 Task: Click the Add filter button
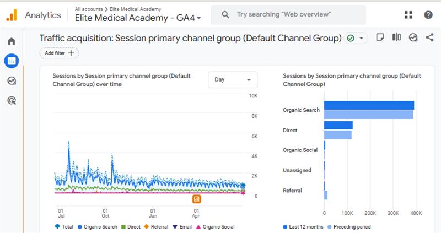coord(59,53)
